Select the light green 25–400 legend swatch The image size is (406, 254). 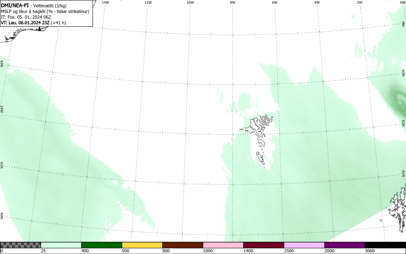coord(61,245)
